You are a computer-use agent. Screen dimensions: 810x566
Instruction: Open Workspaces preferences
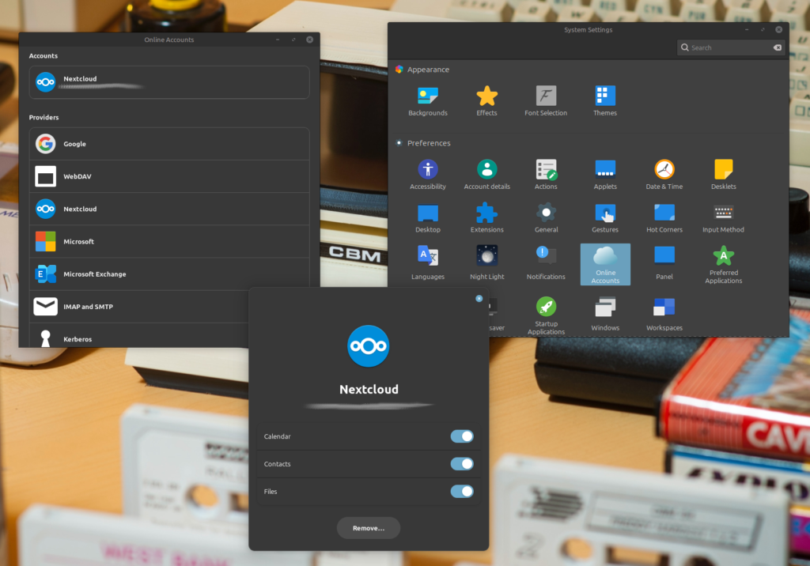pyautogui.click(x=664, y=314)
